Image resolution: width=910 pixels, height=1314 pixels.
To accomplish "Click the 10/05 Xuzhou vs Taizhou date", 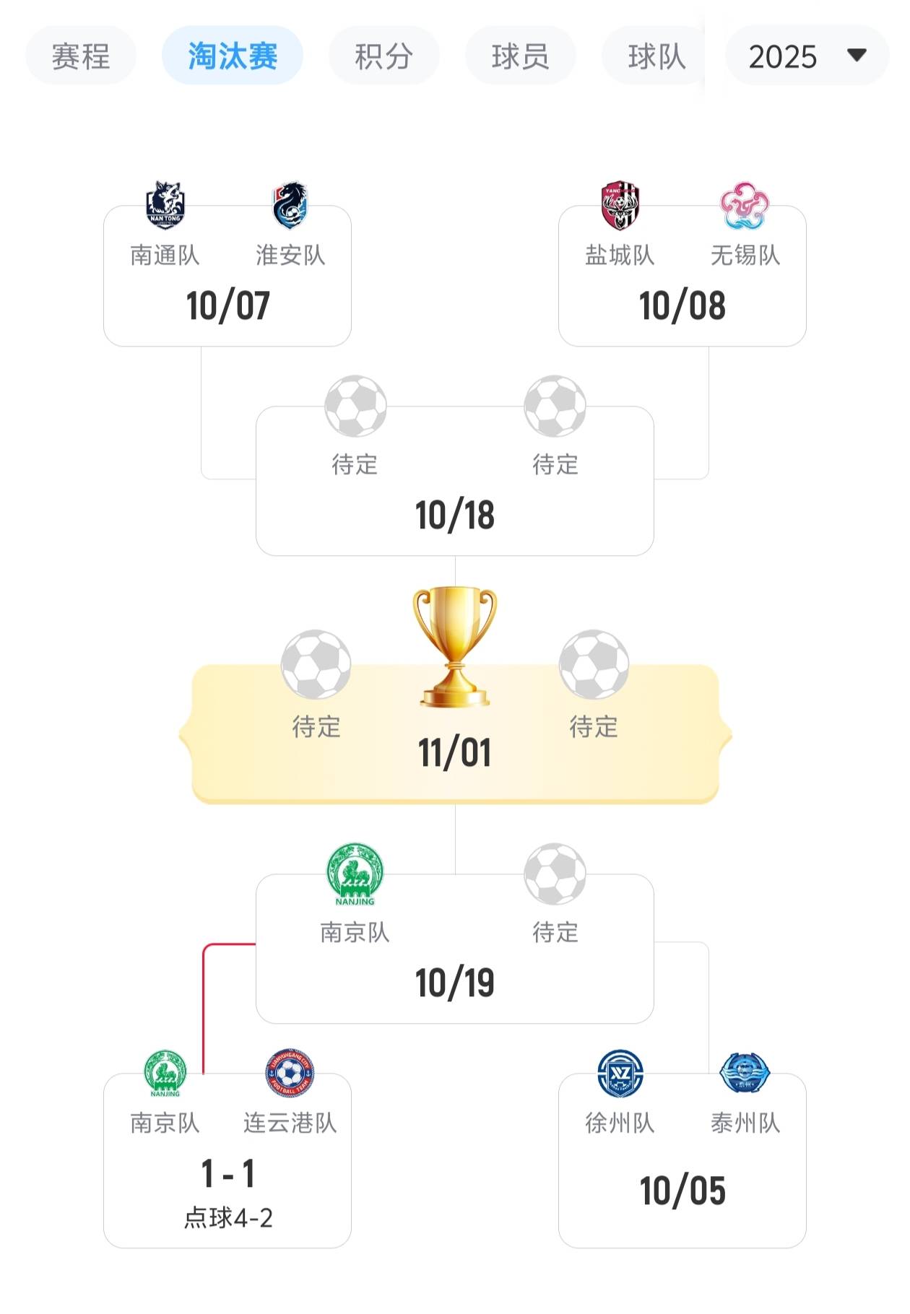I will [682, 1191].
